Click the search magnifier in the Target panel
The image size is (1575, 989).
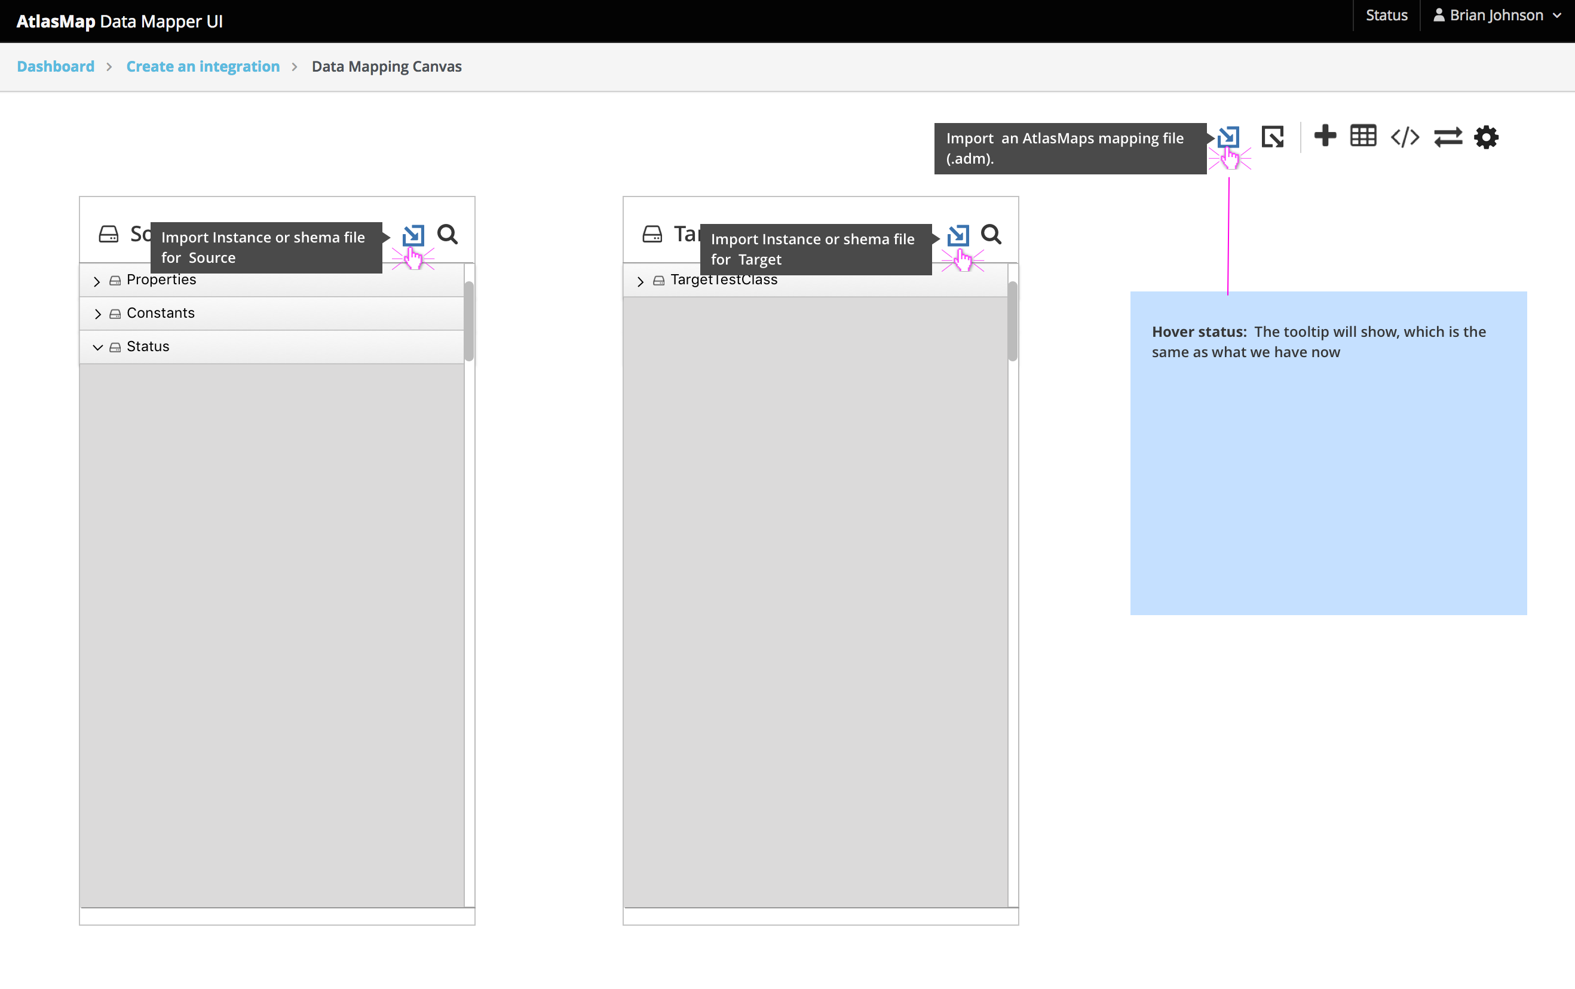tap(991, 234)
